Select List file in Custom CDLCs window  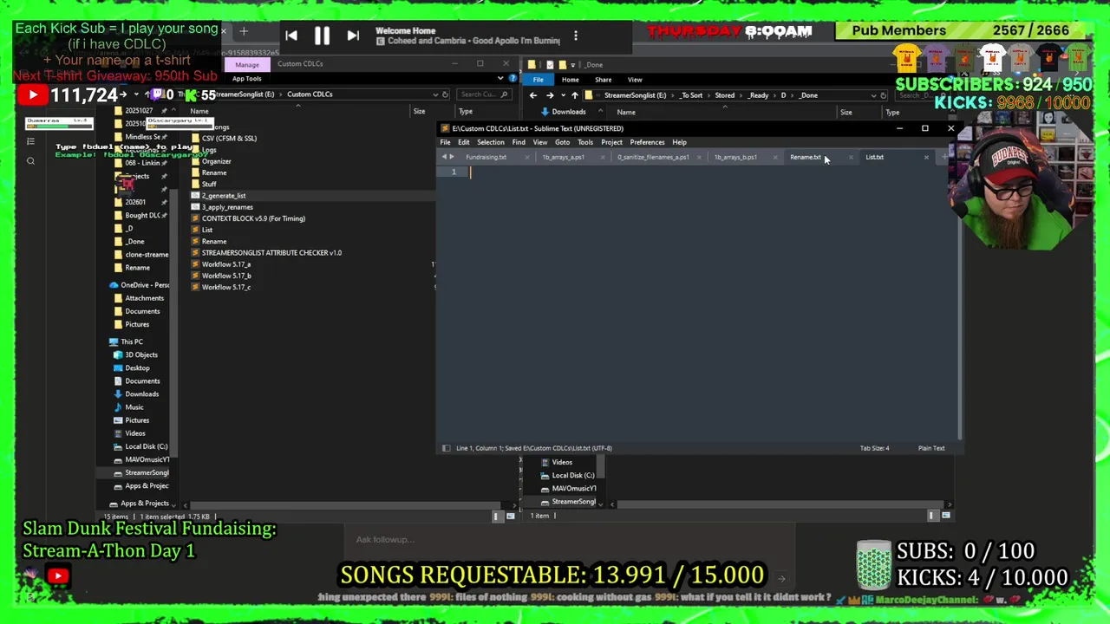[x=207, y=230]
